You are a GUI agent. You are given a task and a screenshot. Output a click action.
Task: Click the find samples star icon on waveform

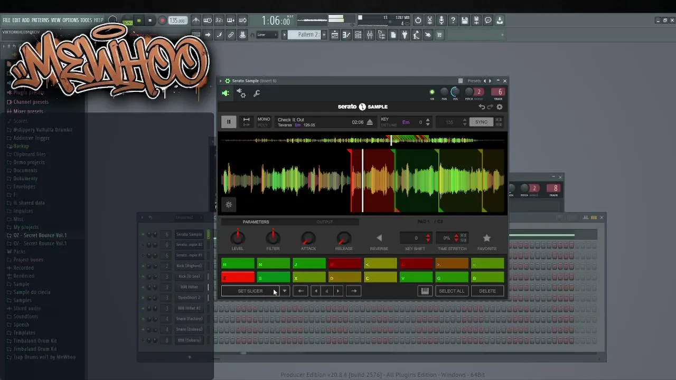(229, 204)
